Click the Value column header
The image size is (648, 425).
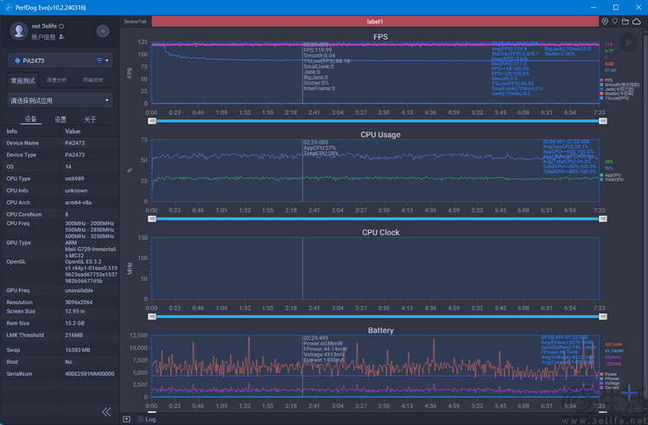point(73,131)
